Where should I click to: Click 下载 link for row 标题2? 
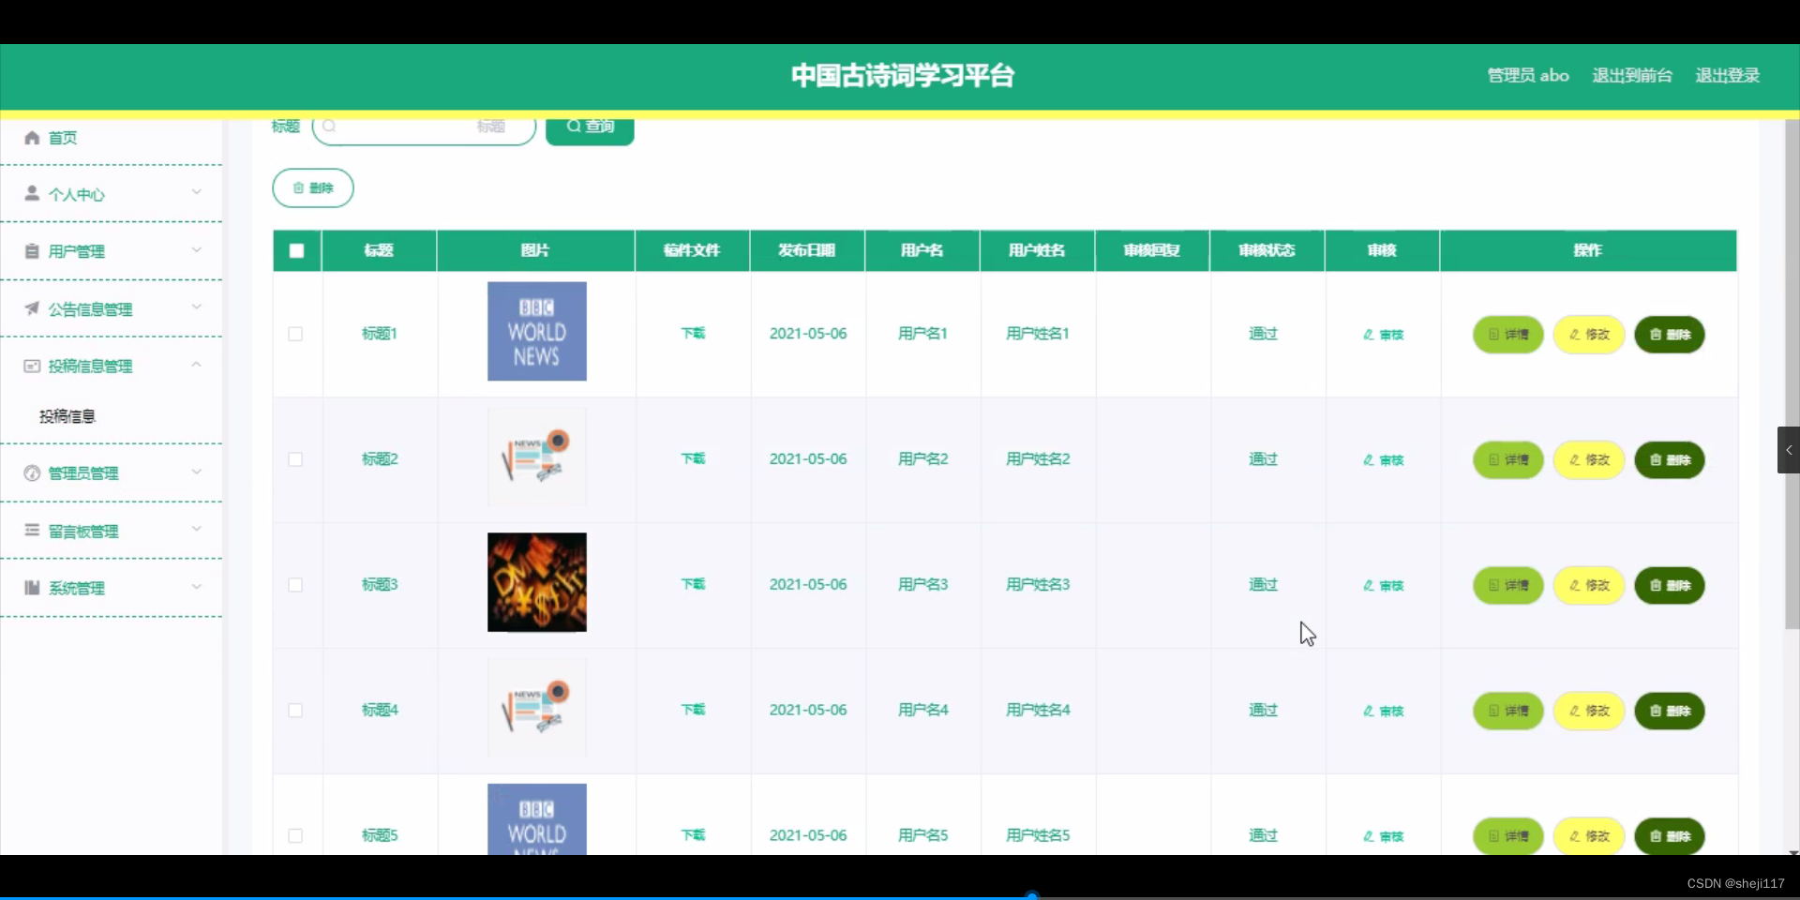[x=692, y=458]
